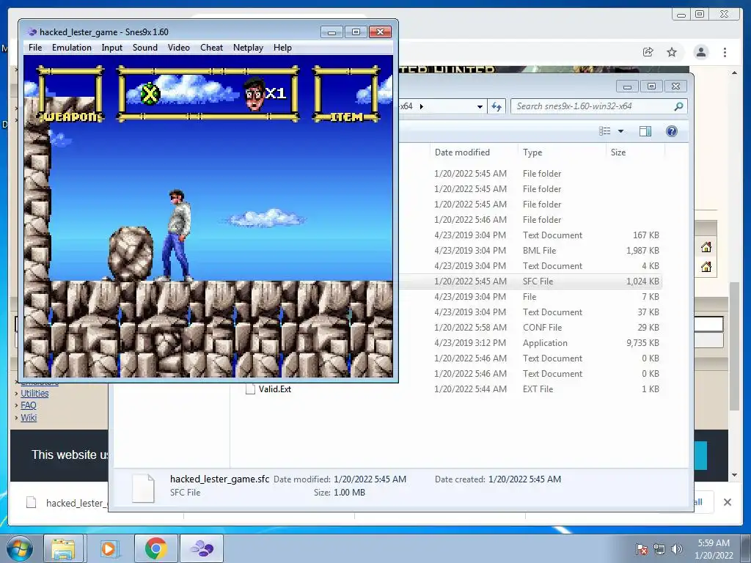This screenshot has height=563, width=751.
Task: Open the Windows Start menu
Action: [x=20, y=548]
